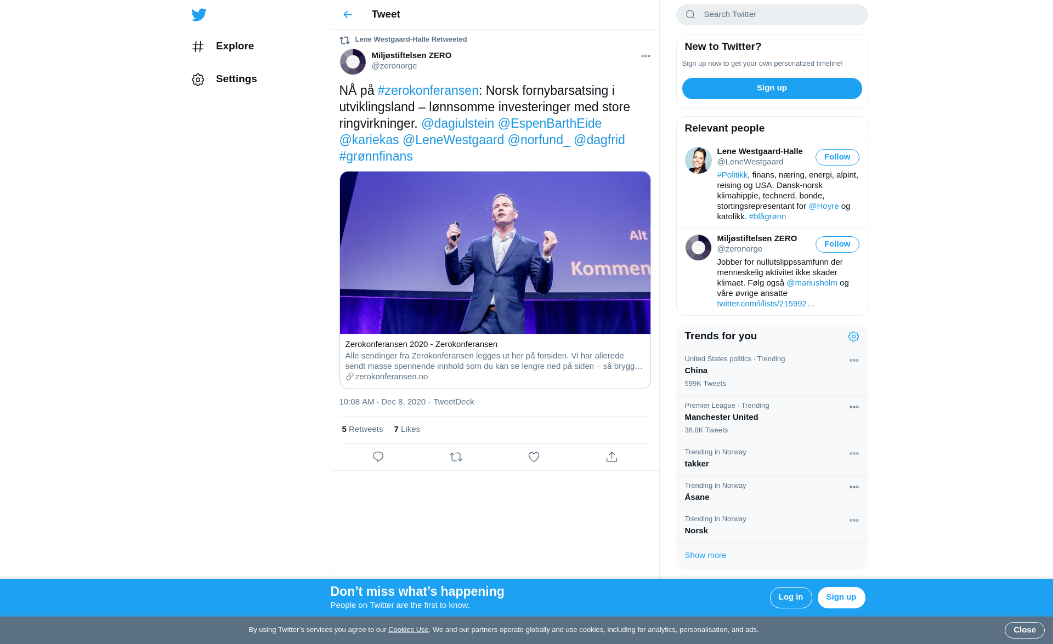Click the #zerokonferansen hashtag link
Viewport: 1053px width, 644px height.
428,90
